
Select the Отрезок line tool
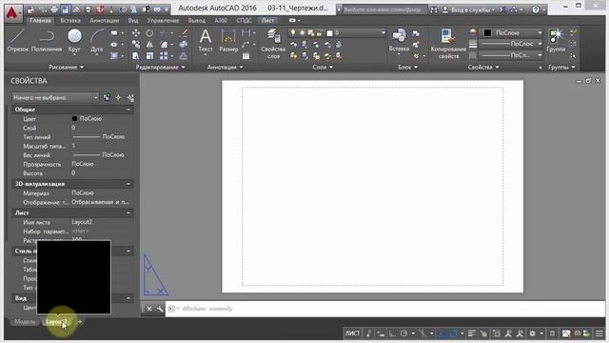17,41
